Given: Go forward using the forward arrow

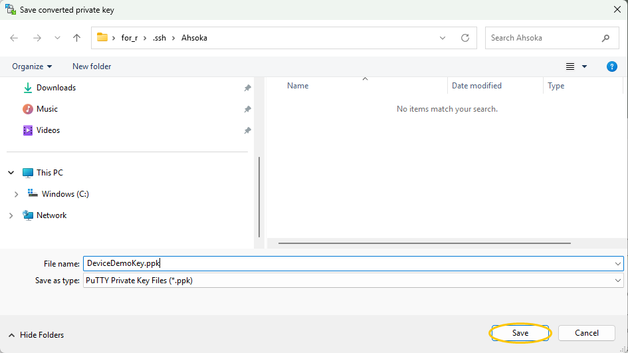Looking at the screenshot, I should (x=37, y=38).
